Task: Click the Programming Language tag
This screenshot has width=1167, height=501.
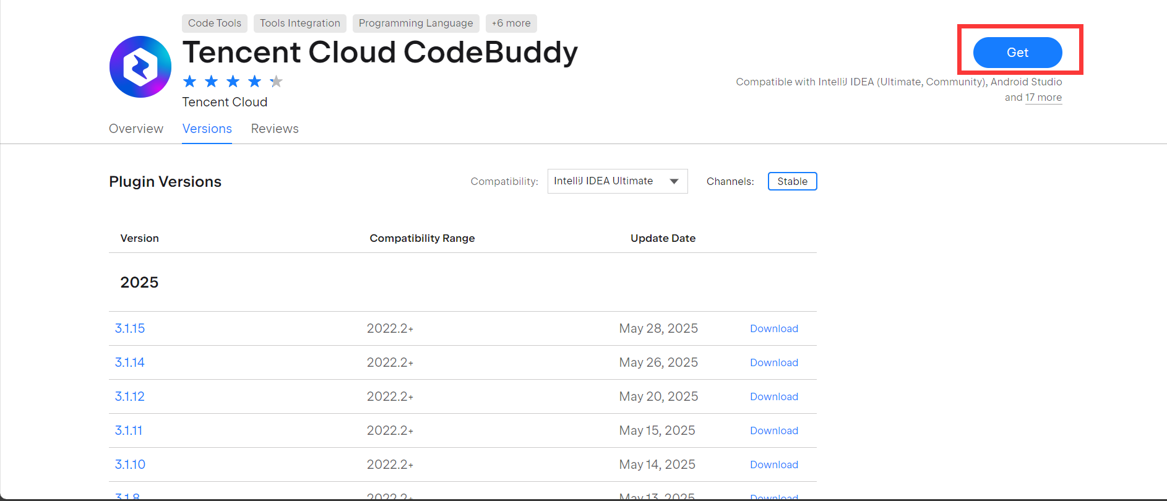Action: (x=416, y=24)
